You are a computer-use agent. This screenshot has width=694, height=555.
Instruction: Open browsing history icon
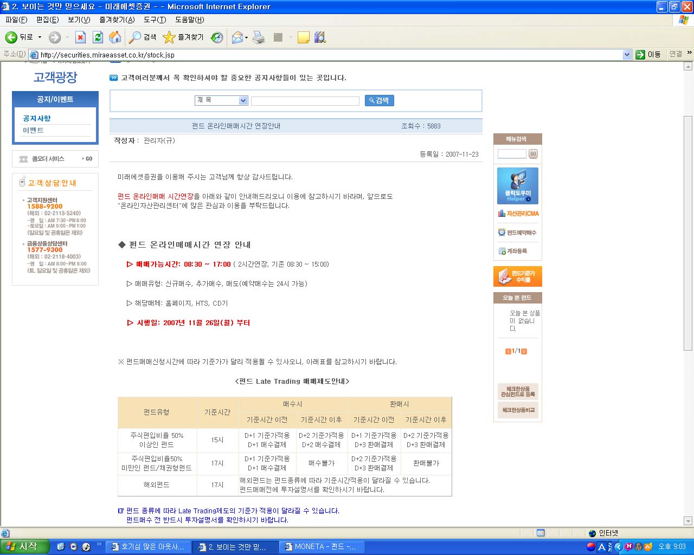click(x=217, y=37)
